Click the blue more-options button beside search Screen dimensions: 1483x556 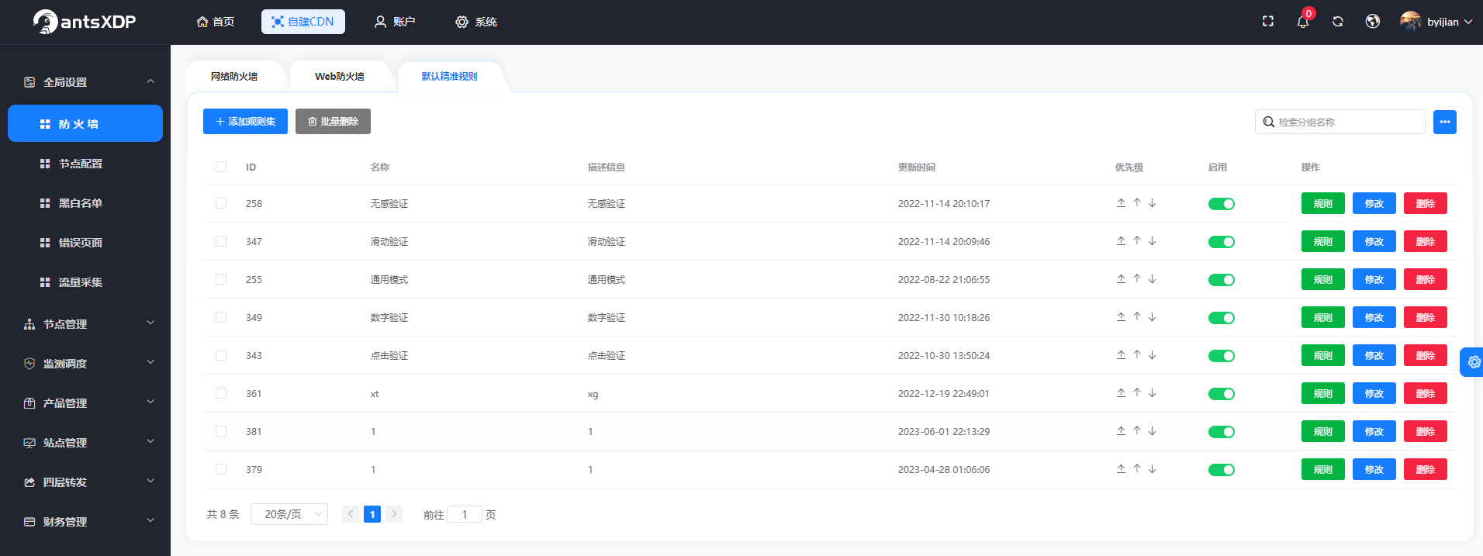1444,122
